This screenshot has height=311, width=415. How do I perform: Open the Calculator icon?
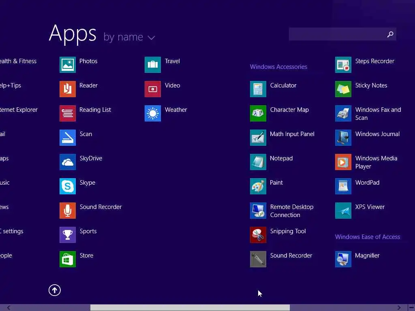pyautogui.click(x=258, y=89)
